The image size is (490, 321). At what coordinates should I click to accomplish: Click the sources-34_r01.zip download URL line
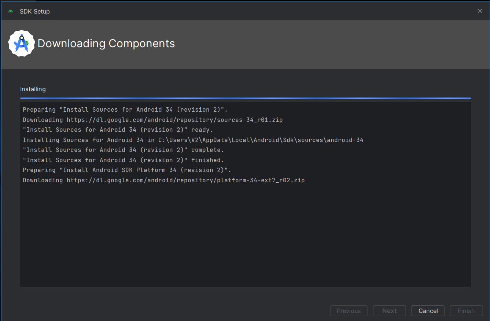pyautogui.click(x=152, y=120)
